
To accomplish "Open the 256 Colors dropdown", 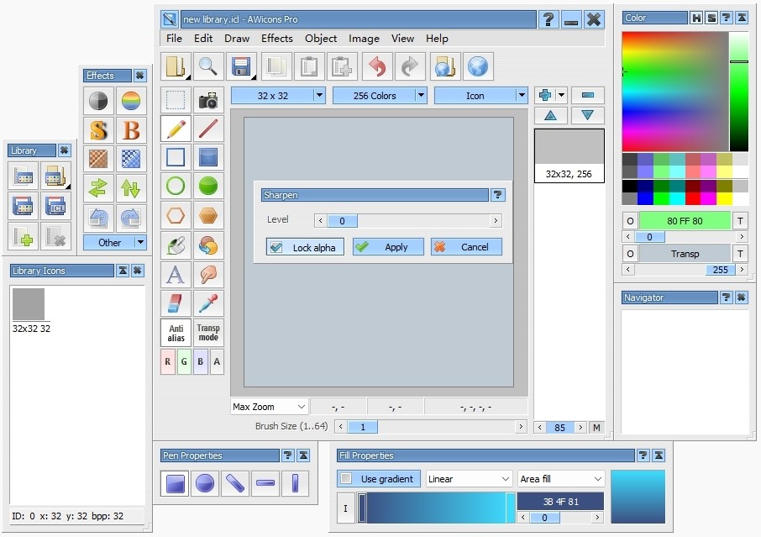I will coord(380,95).
